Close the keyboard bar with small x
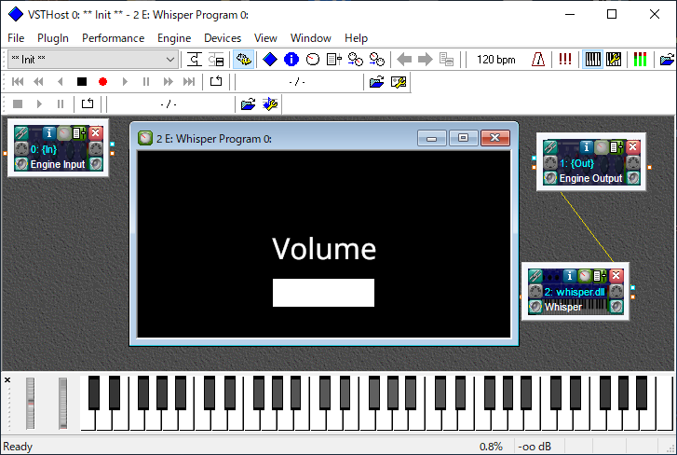 pos(7,379)
